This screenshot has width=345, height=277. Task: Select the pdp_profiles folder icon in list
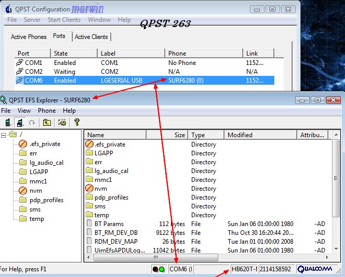(89, 197)
